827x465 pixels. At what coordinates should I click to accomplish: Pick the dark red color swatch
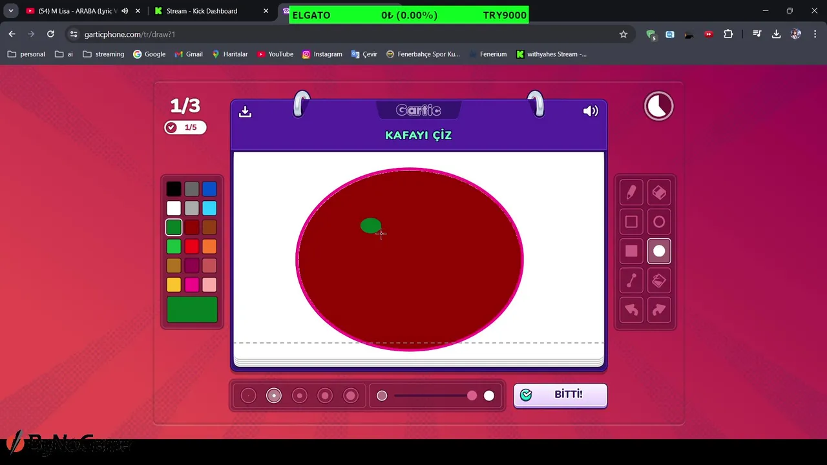(x=192, y=227)
